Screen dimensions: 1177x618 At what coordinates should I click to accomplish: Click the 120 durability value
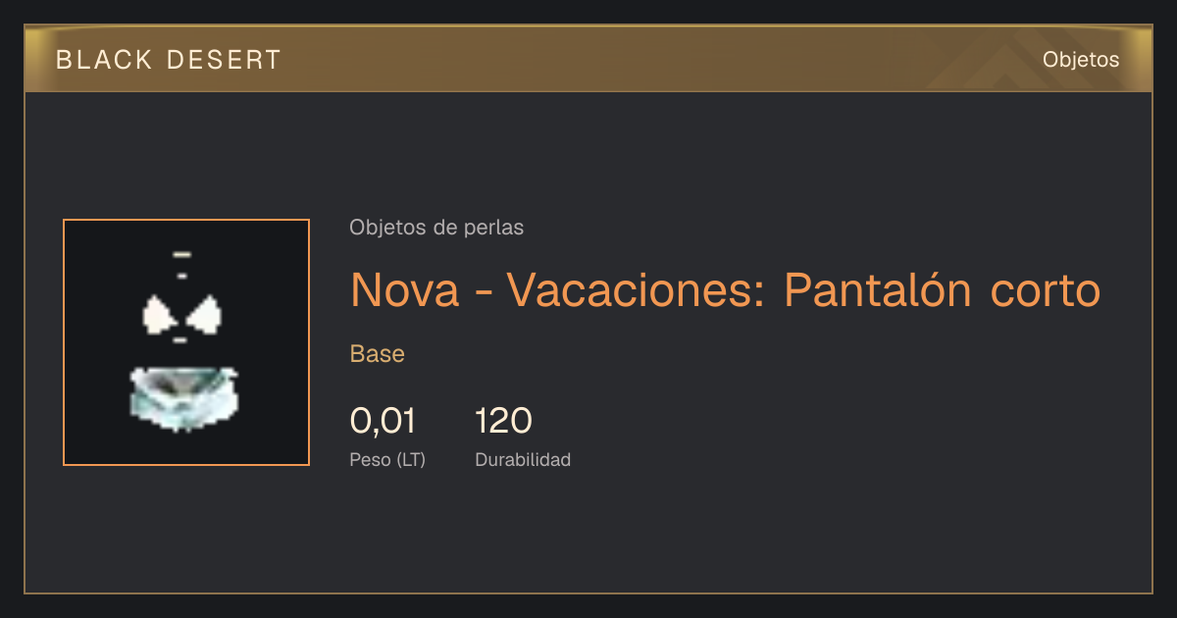point(503,421)
